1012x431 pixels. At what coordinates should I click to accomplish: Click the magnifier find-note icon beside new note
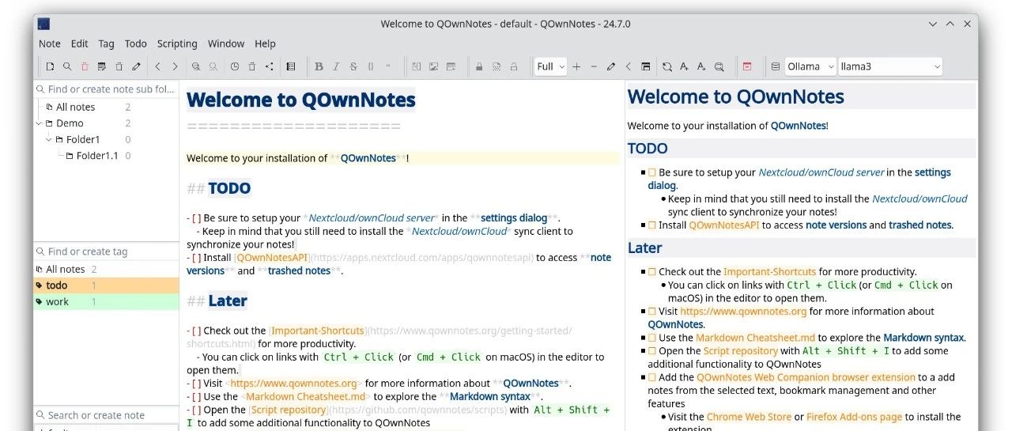click(x=67, y=66)
